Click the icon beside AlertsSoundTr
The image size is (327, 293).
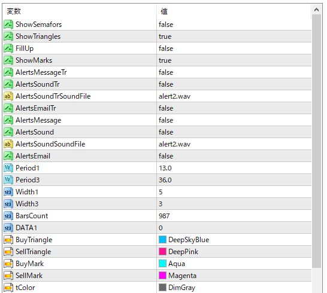pyautogui.click(x=8, y=84)
